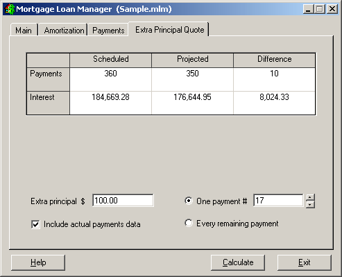The width and height of the screenshot is (342, 277).
Task: Select the Payments row header
Action: 48,79
